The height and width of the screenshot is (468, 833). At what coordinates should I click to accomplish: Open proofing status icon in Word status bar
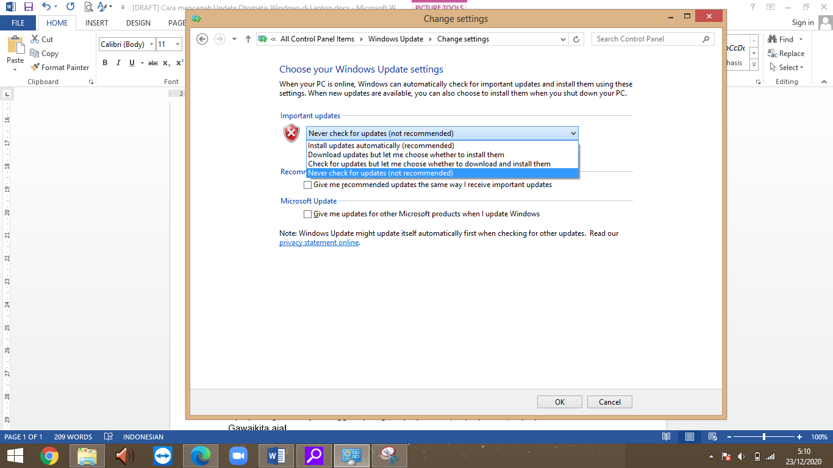point(109,437)
